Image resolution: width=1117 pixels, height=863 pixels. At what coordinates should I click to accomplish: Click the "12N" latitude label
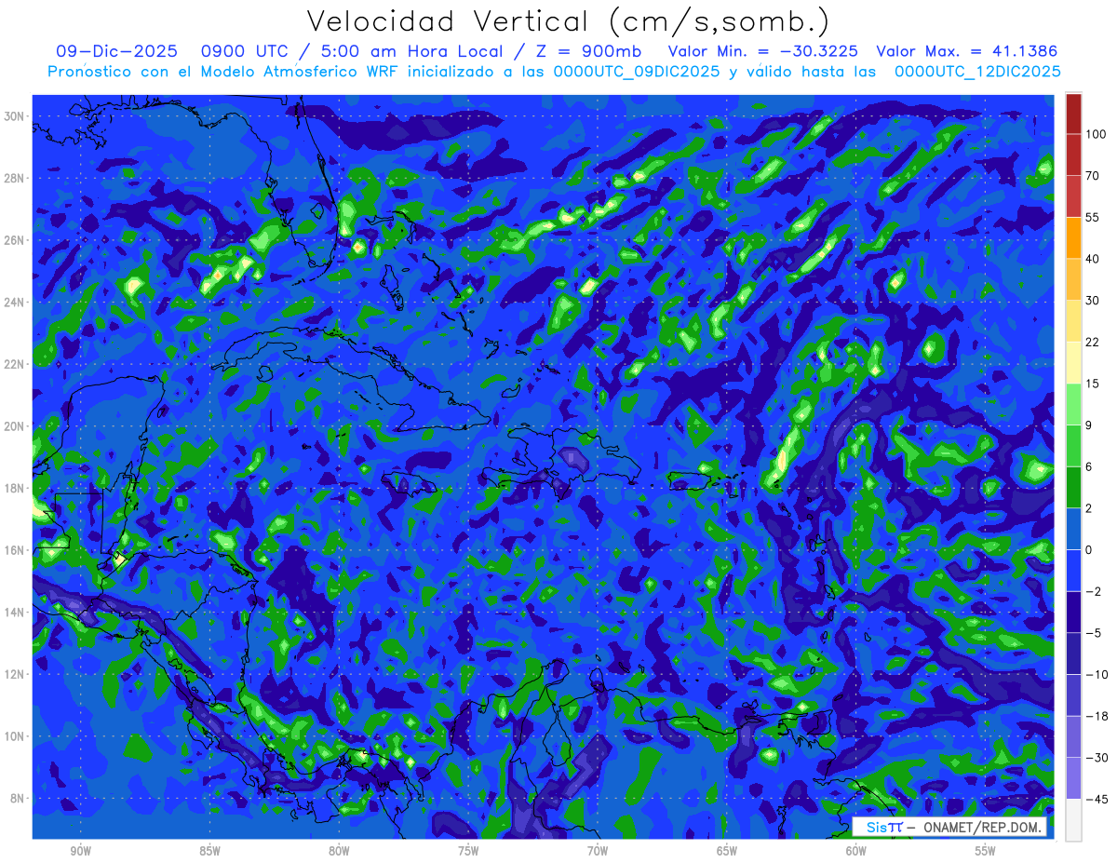15,674
